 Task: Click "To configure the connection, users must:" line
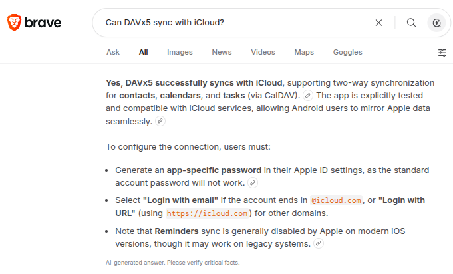(188, 147)
